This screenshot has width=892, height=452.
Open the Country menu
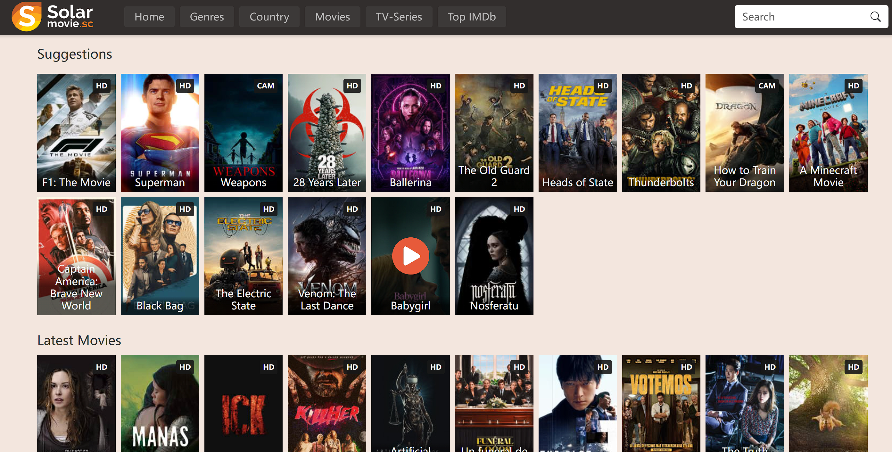point(269,17)
